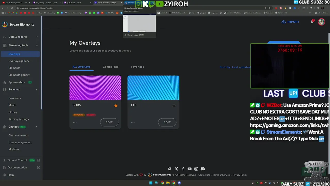The image size is (330, 186).
Task: Click the IMPORT button
Action: [x=291, y=22]
